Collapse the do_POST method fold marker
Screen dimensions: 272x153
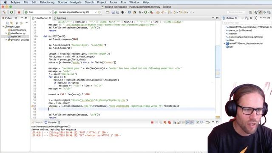(x=37, y=37)
